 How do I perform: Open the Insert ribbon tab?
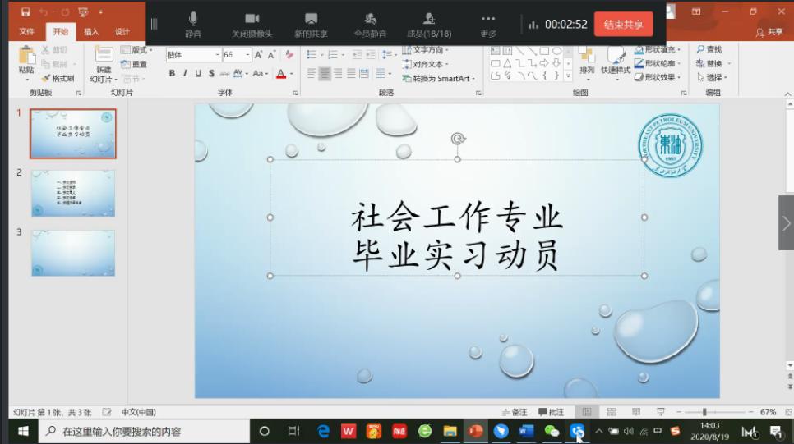pos(90,32)
